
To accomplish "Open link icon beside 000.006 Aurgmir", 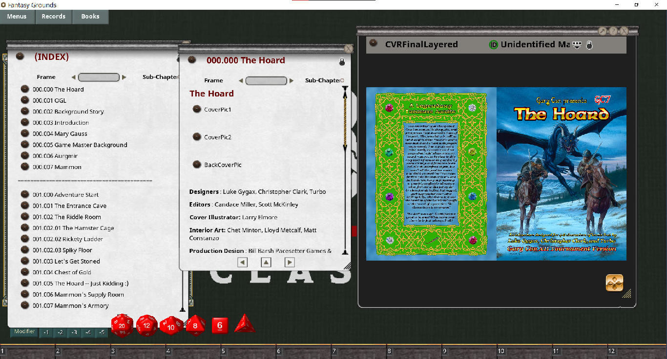I will click(x=25, y=155).
